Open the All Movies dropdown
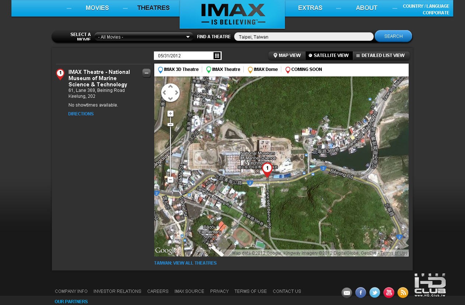This screenshot has height=305, width=465. coord(144,37)
